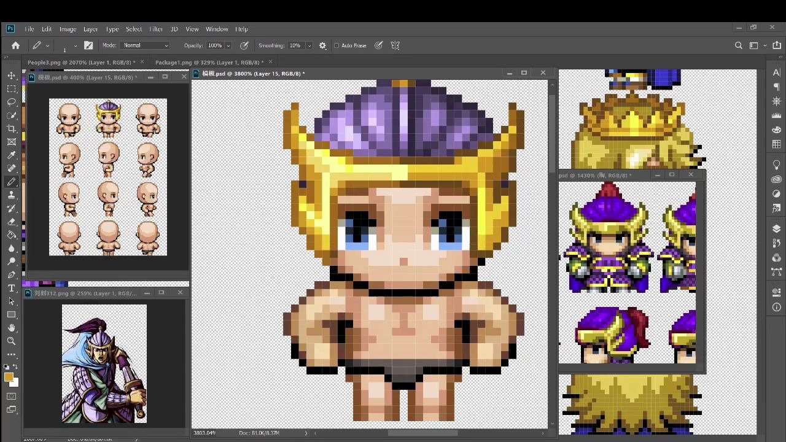Toggle tablet pressure for opacity
Image resolution: width=786 pixels, height=442 pixels.
click(244, 45)
